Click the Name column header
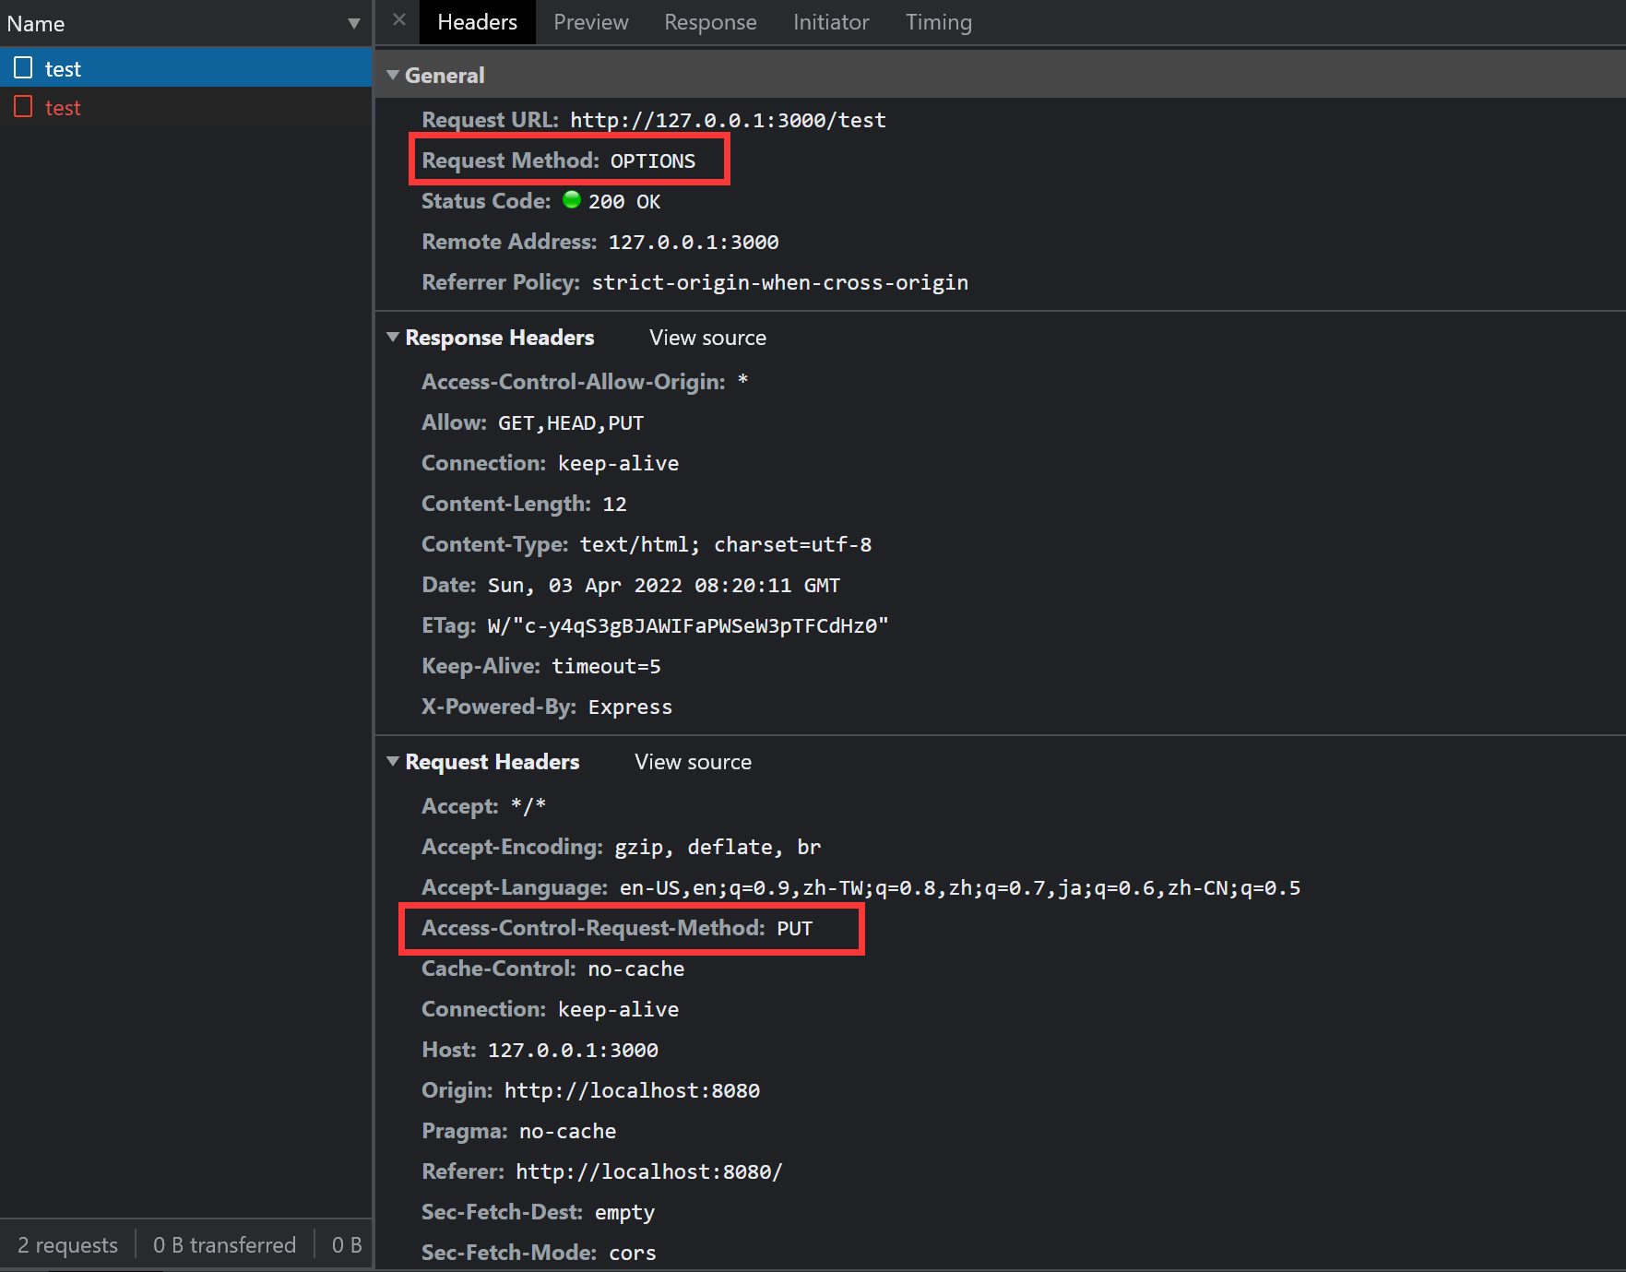Screen dimensions: 1626x1272 coord(37,24)
